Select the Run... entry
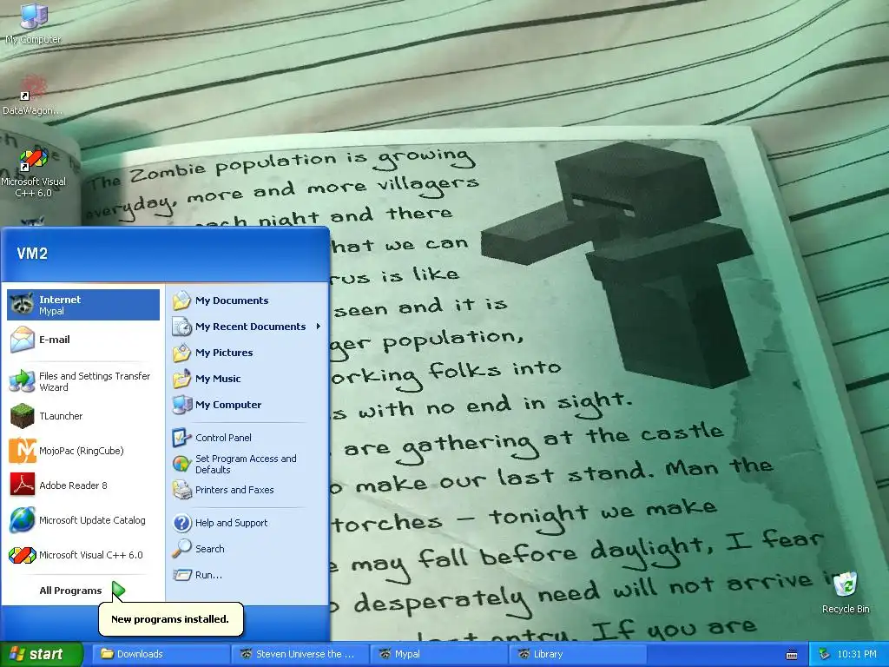The width and height of the screenshot is (889, 667). (247, 575)
